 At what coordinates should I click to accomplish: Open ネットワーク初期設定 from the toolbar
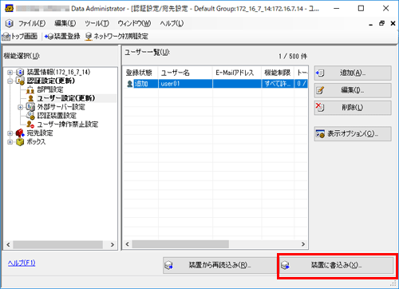(117, 36)
